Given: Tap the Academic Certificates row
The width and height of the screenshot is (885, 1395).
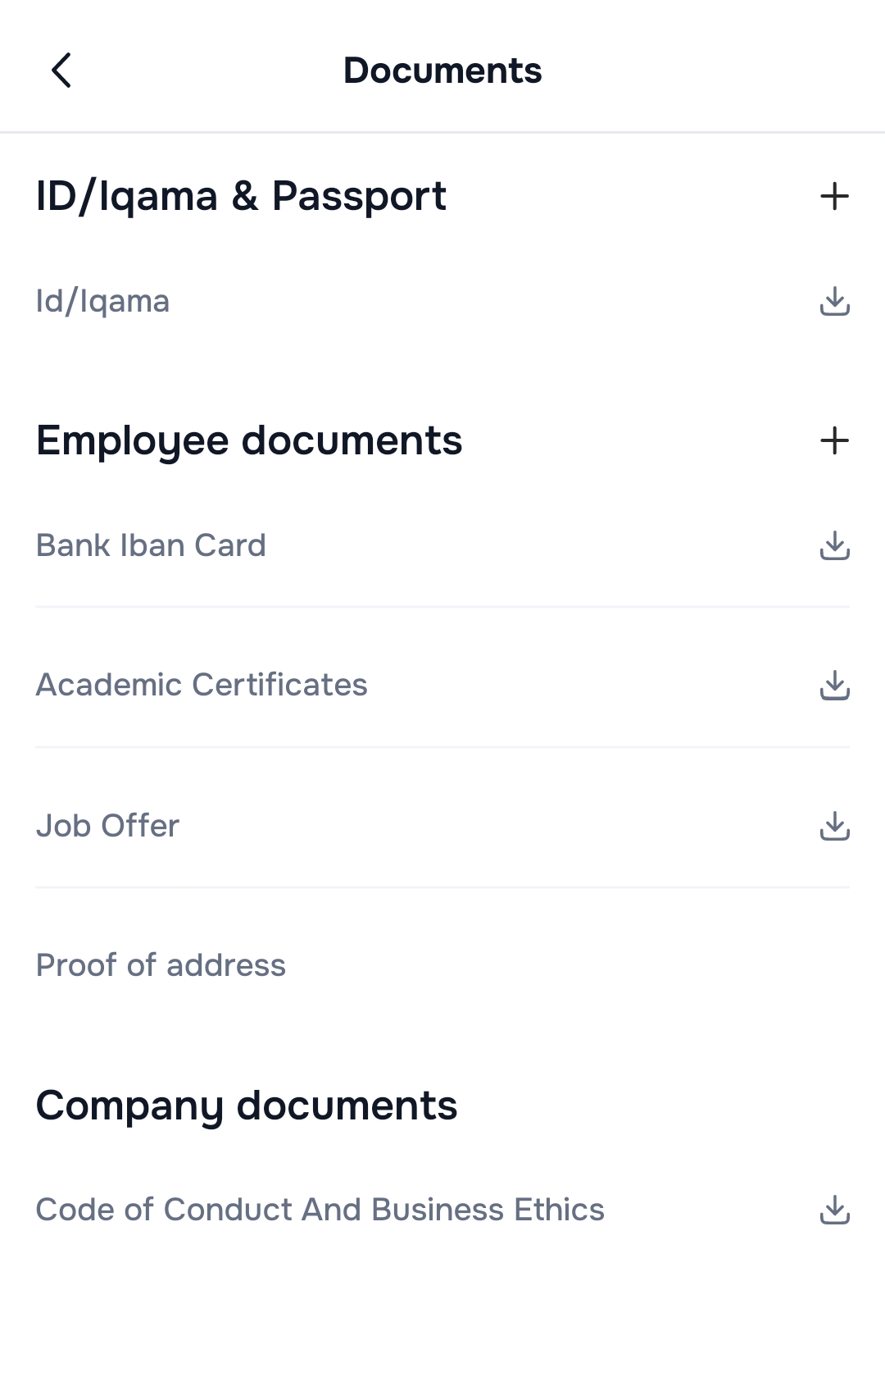Looking at the screenshot, I should click(202, 685).
